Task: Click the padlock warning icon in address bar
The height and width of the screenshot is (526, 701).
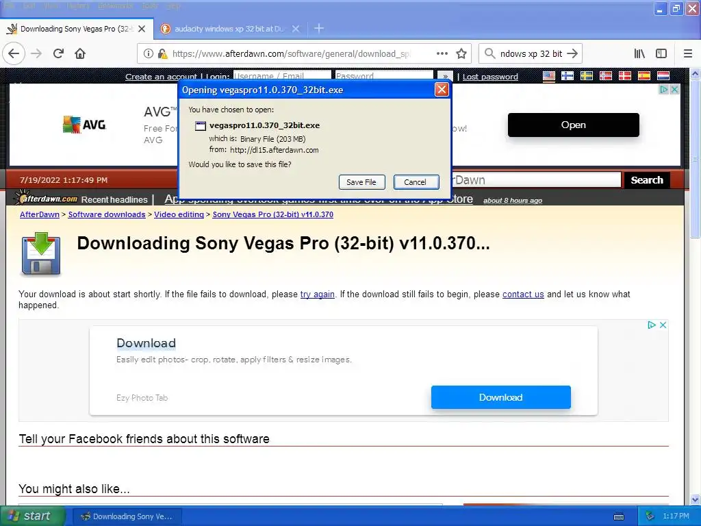Action: [163, 53]
